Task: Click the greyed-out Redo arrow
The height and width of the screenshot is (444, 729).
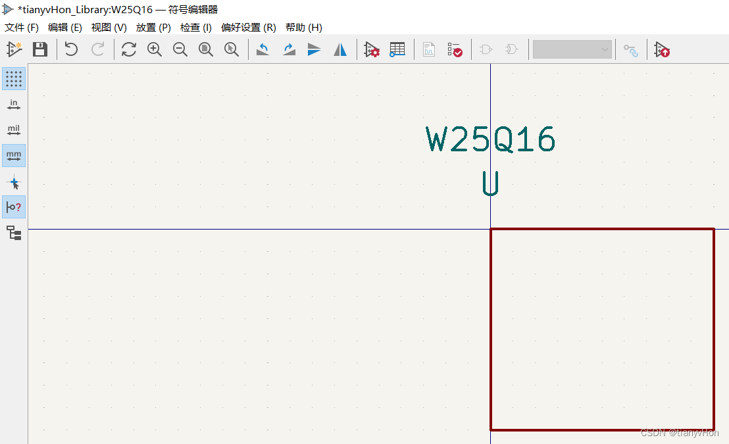Action: [97, 49]
